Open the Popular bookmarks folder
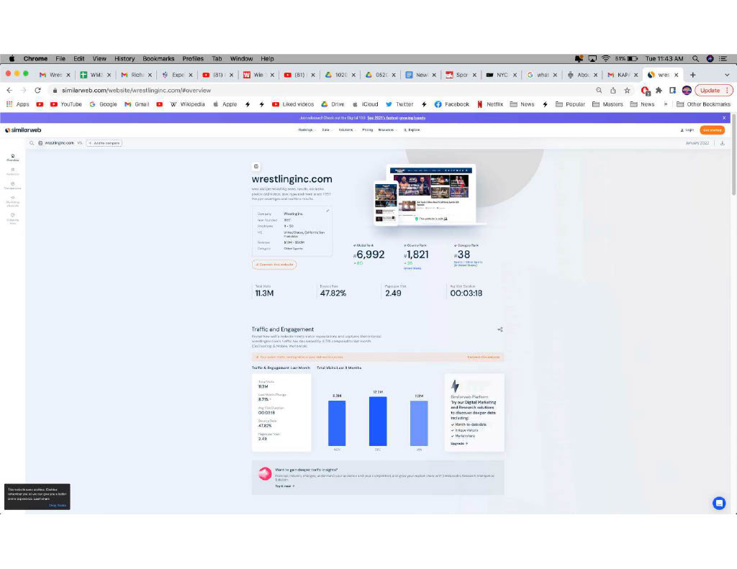The height and width of the screenshot is (569, 737). point(570,104)
